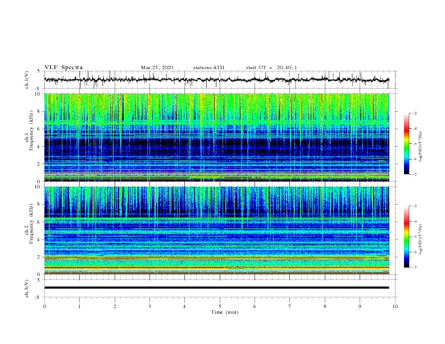
Task: Click time axis tick label '8'
Action: pyautogui.click(x=325, y=306)
